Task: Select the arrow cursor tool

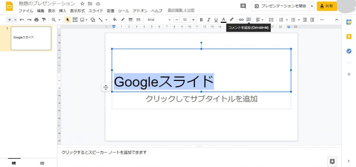Action: [x=67, y=20]
